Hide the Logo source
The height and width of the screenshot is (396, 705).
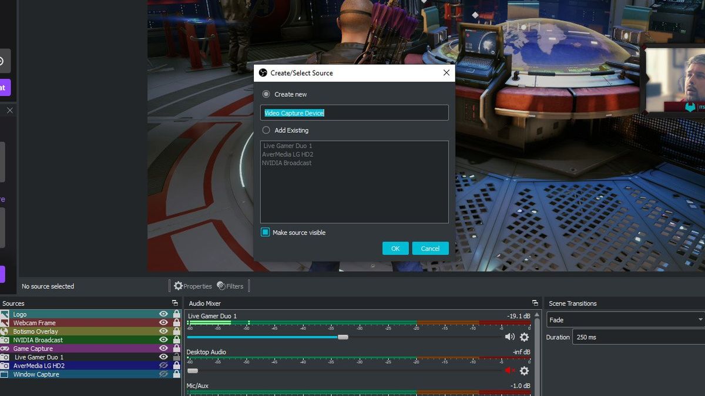[x=163, y=314]
